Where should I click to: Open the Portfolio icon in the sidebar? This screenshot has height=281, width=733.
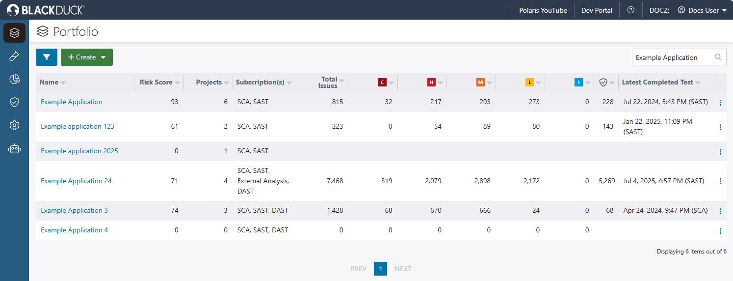tap(14, 33)
